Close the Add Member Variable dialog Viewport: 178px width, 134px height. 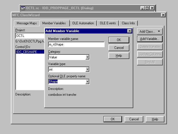[129, 31]
